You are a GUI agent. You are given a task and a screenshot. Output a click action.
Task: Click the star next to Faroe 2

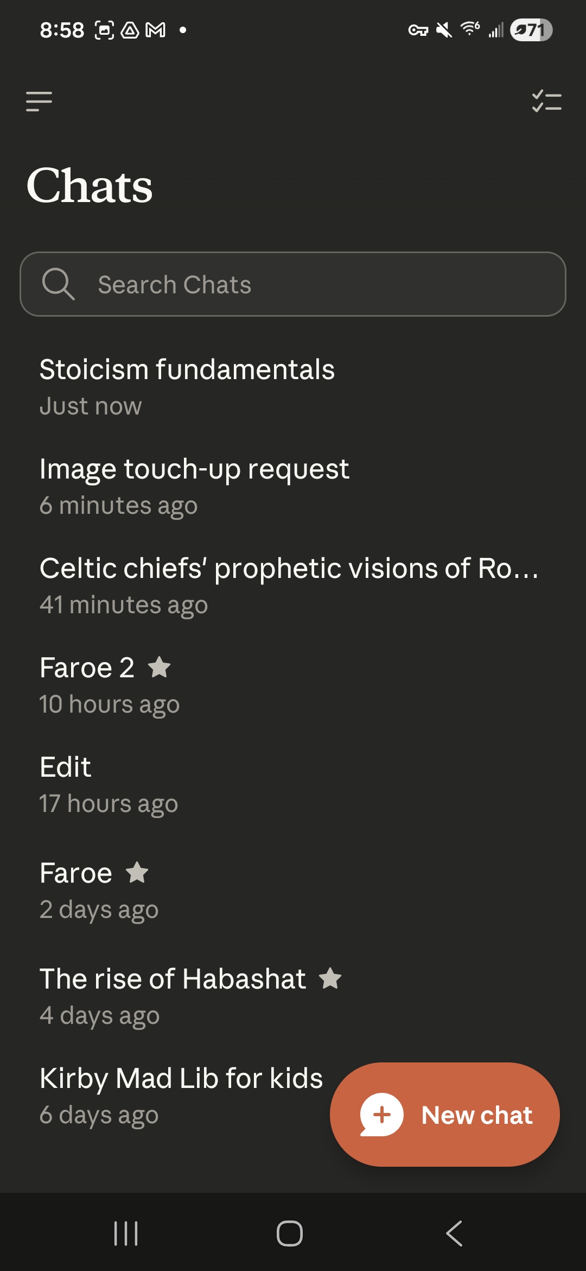click(160, 667)
